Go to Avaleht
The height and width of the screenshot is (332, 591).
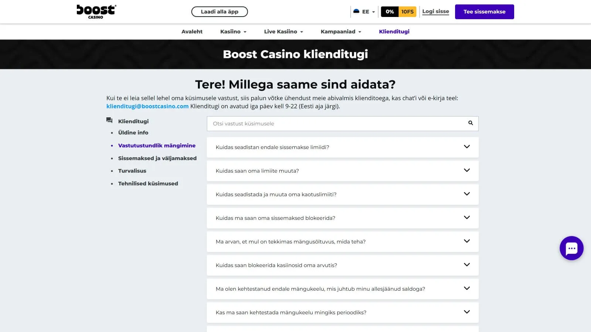pyautogui.click(x=192, y=32)
